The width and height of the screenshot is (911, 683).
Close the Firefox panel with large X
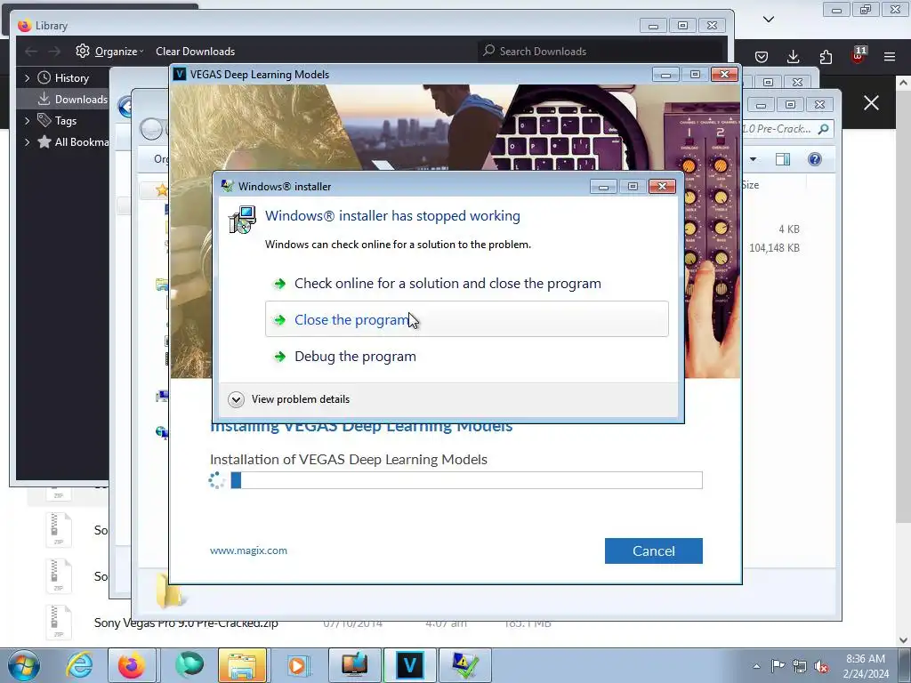[x=871, y=103]
